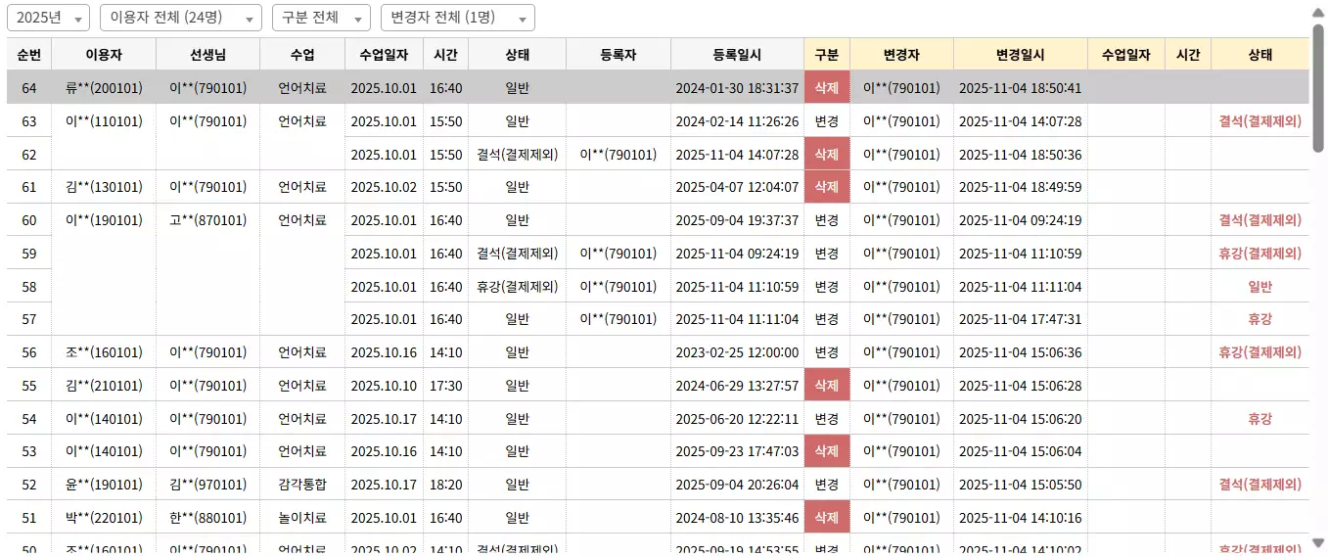Click teacher 김**(970101)
This screenshot has height=557, width=1328.
[x=207, y=485]
